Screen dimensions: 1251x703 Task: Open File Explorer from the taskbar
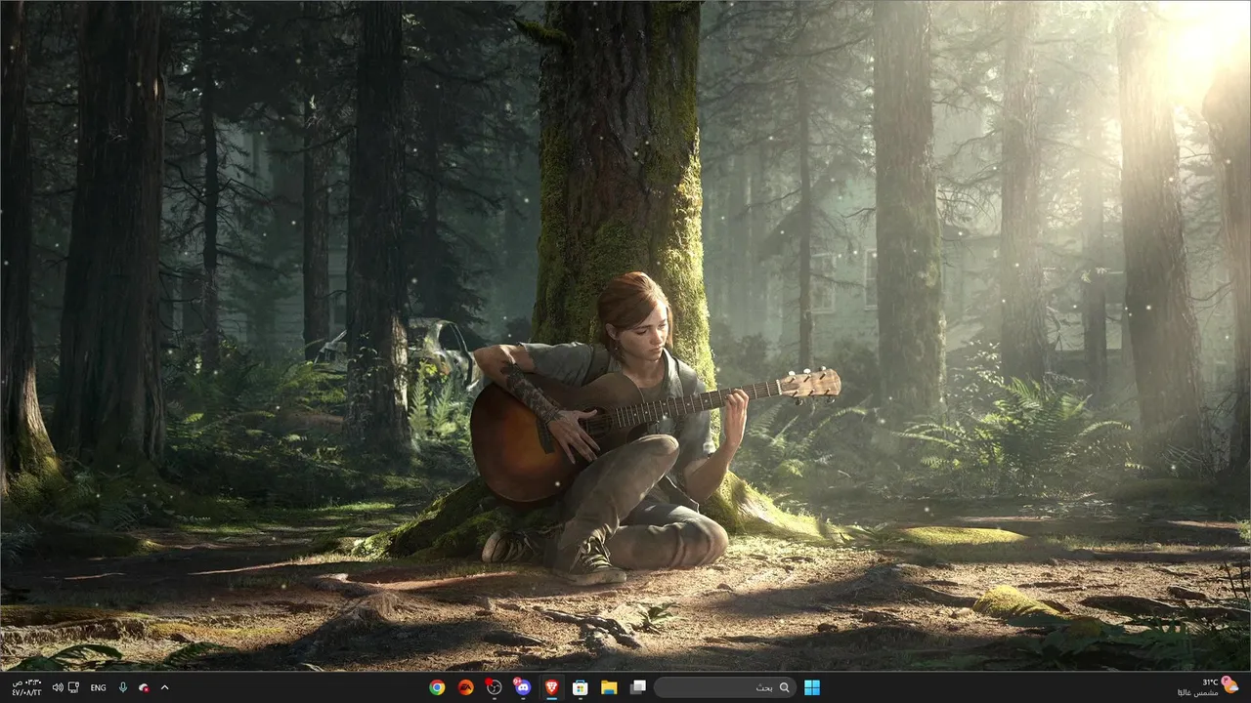pyautogui.click(x=608, y=687)
